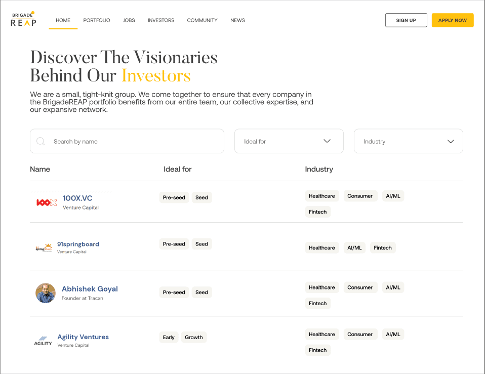Screen dimensions: 485x374
Task: Click 'Venture Capital' under Agility Ventures
Action: pyautogui.click(x=73, y=345)
